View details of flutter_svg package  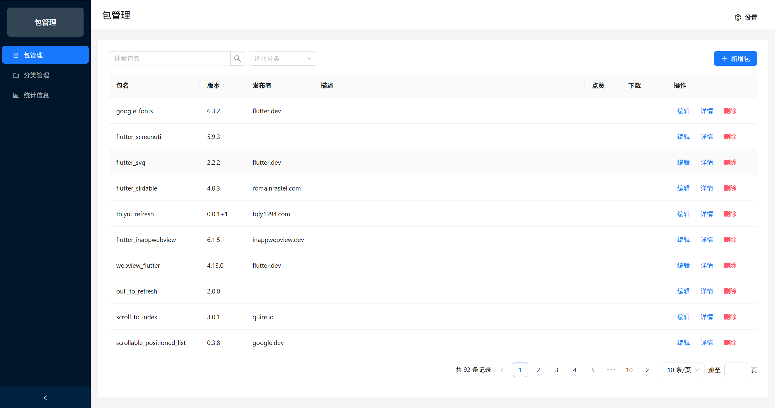coord(707,162)
